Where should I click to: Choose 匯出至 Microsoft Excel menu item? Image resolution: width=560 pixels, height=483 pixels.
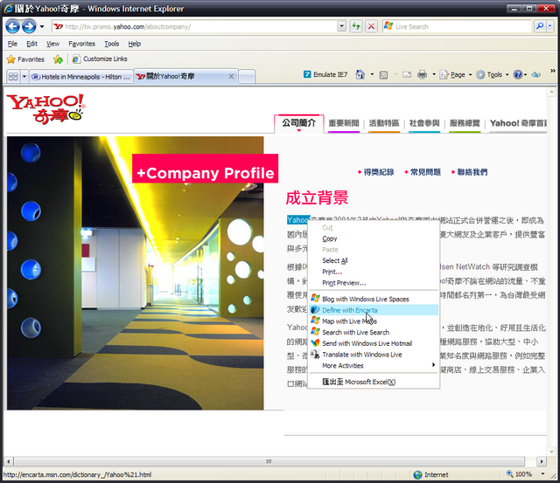click(x=374, y=382)
